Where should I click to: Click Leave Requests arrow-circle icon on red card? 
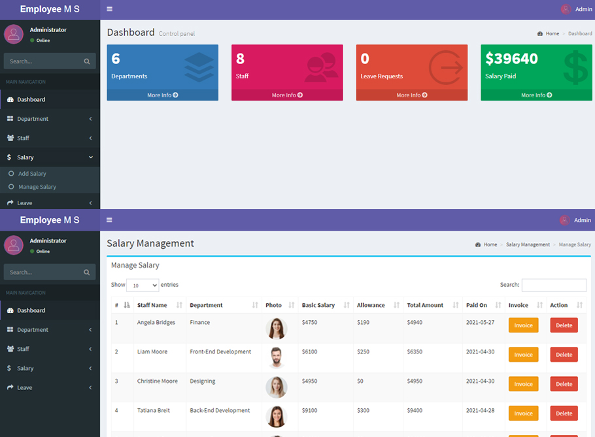tap(446, 67)
